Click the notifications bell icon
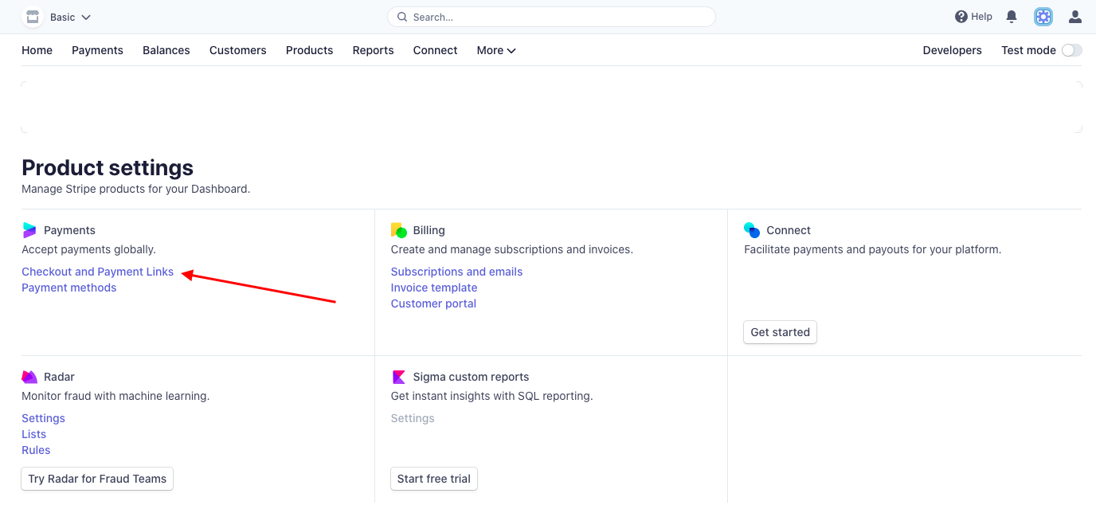The height and width of the screenshot is (505, 1096). coord(1012,17)
